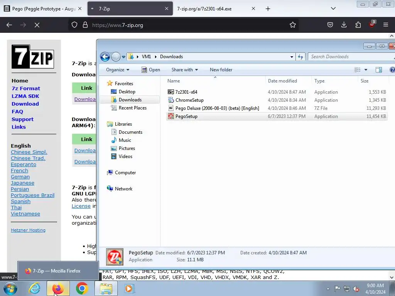Open 7z Format page link
This screenshot has height=296, width=395.
tap(26, 88)
